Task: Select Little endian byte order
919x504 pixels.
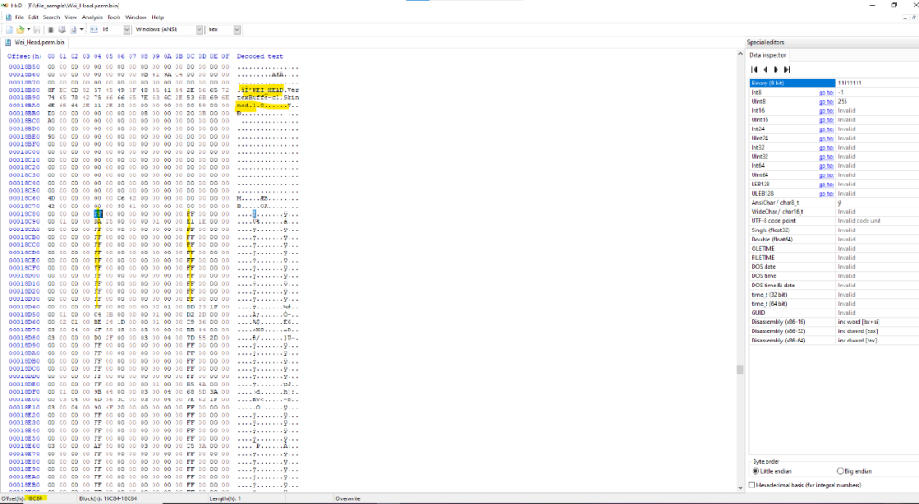Action: point(773,471)
